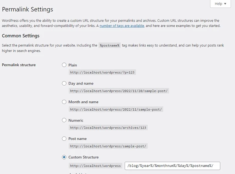Click the wordpress/sample-post/ URL example
The image size is (235, 174).
(x=108, y=146)
